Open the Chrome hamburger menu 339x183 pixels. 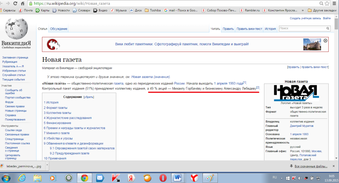point(335,4)
